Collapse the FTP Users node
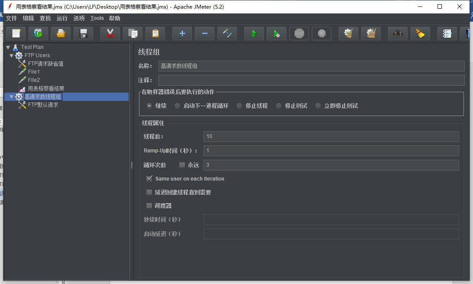The width and height of the screenshot is (473, 284). [x=11, y=55]
